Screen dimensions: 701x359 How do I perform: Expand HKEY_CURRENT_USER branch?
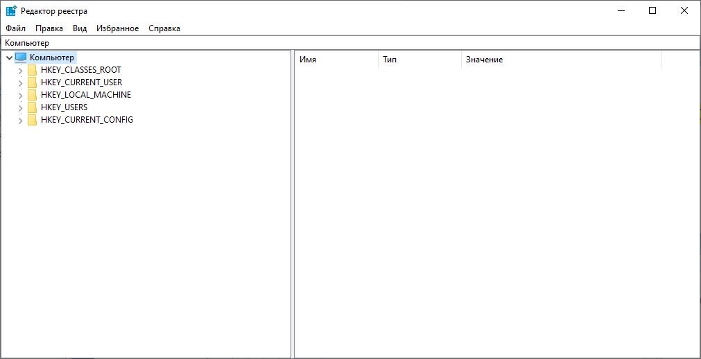20,83
